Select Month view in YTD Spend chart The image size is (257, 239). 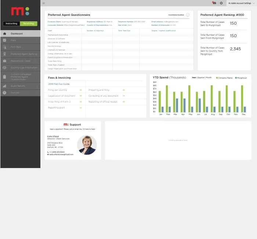click(209, 78)
